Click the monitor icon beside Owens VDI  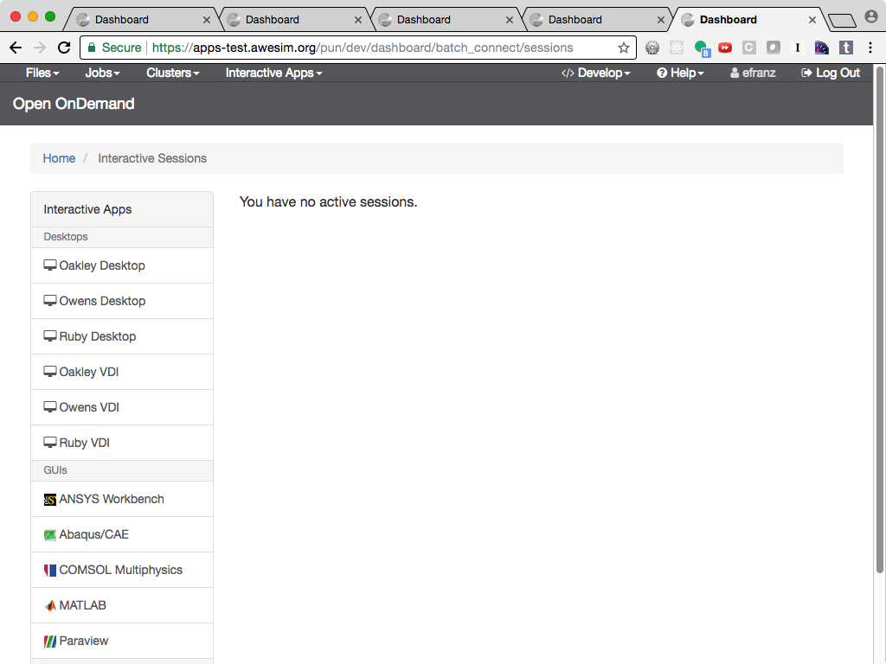coord(48,406)
